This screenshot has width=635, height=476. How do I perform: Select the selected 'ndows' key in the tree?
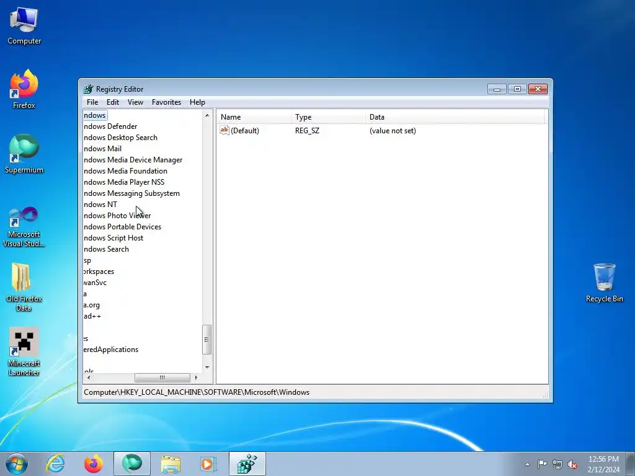tap(95, 115)
